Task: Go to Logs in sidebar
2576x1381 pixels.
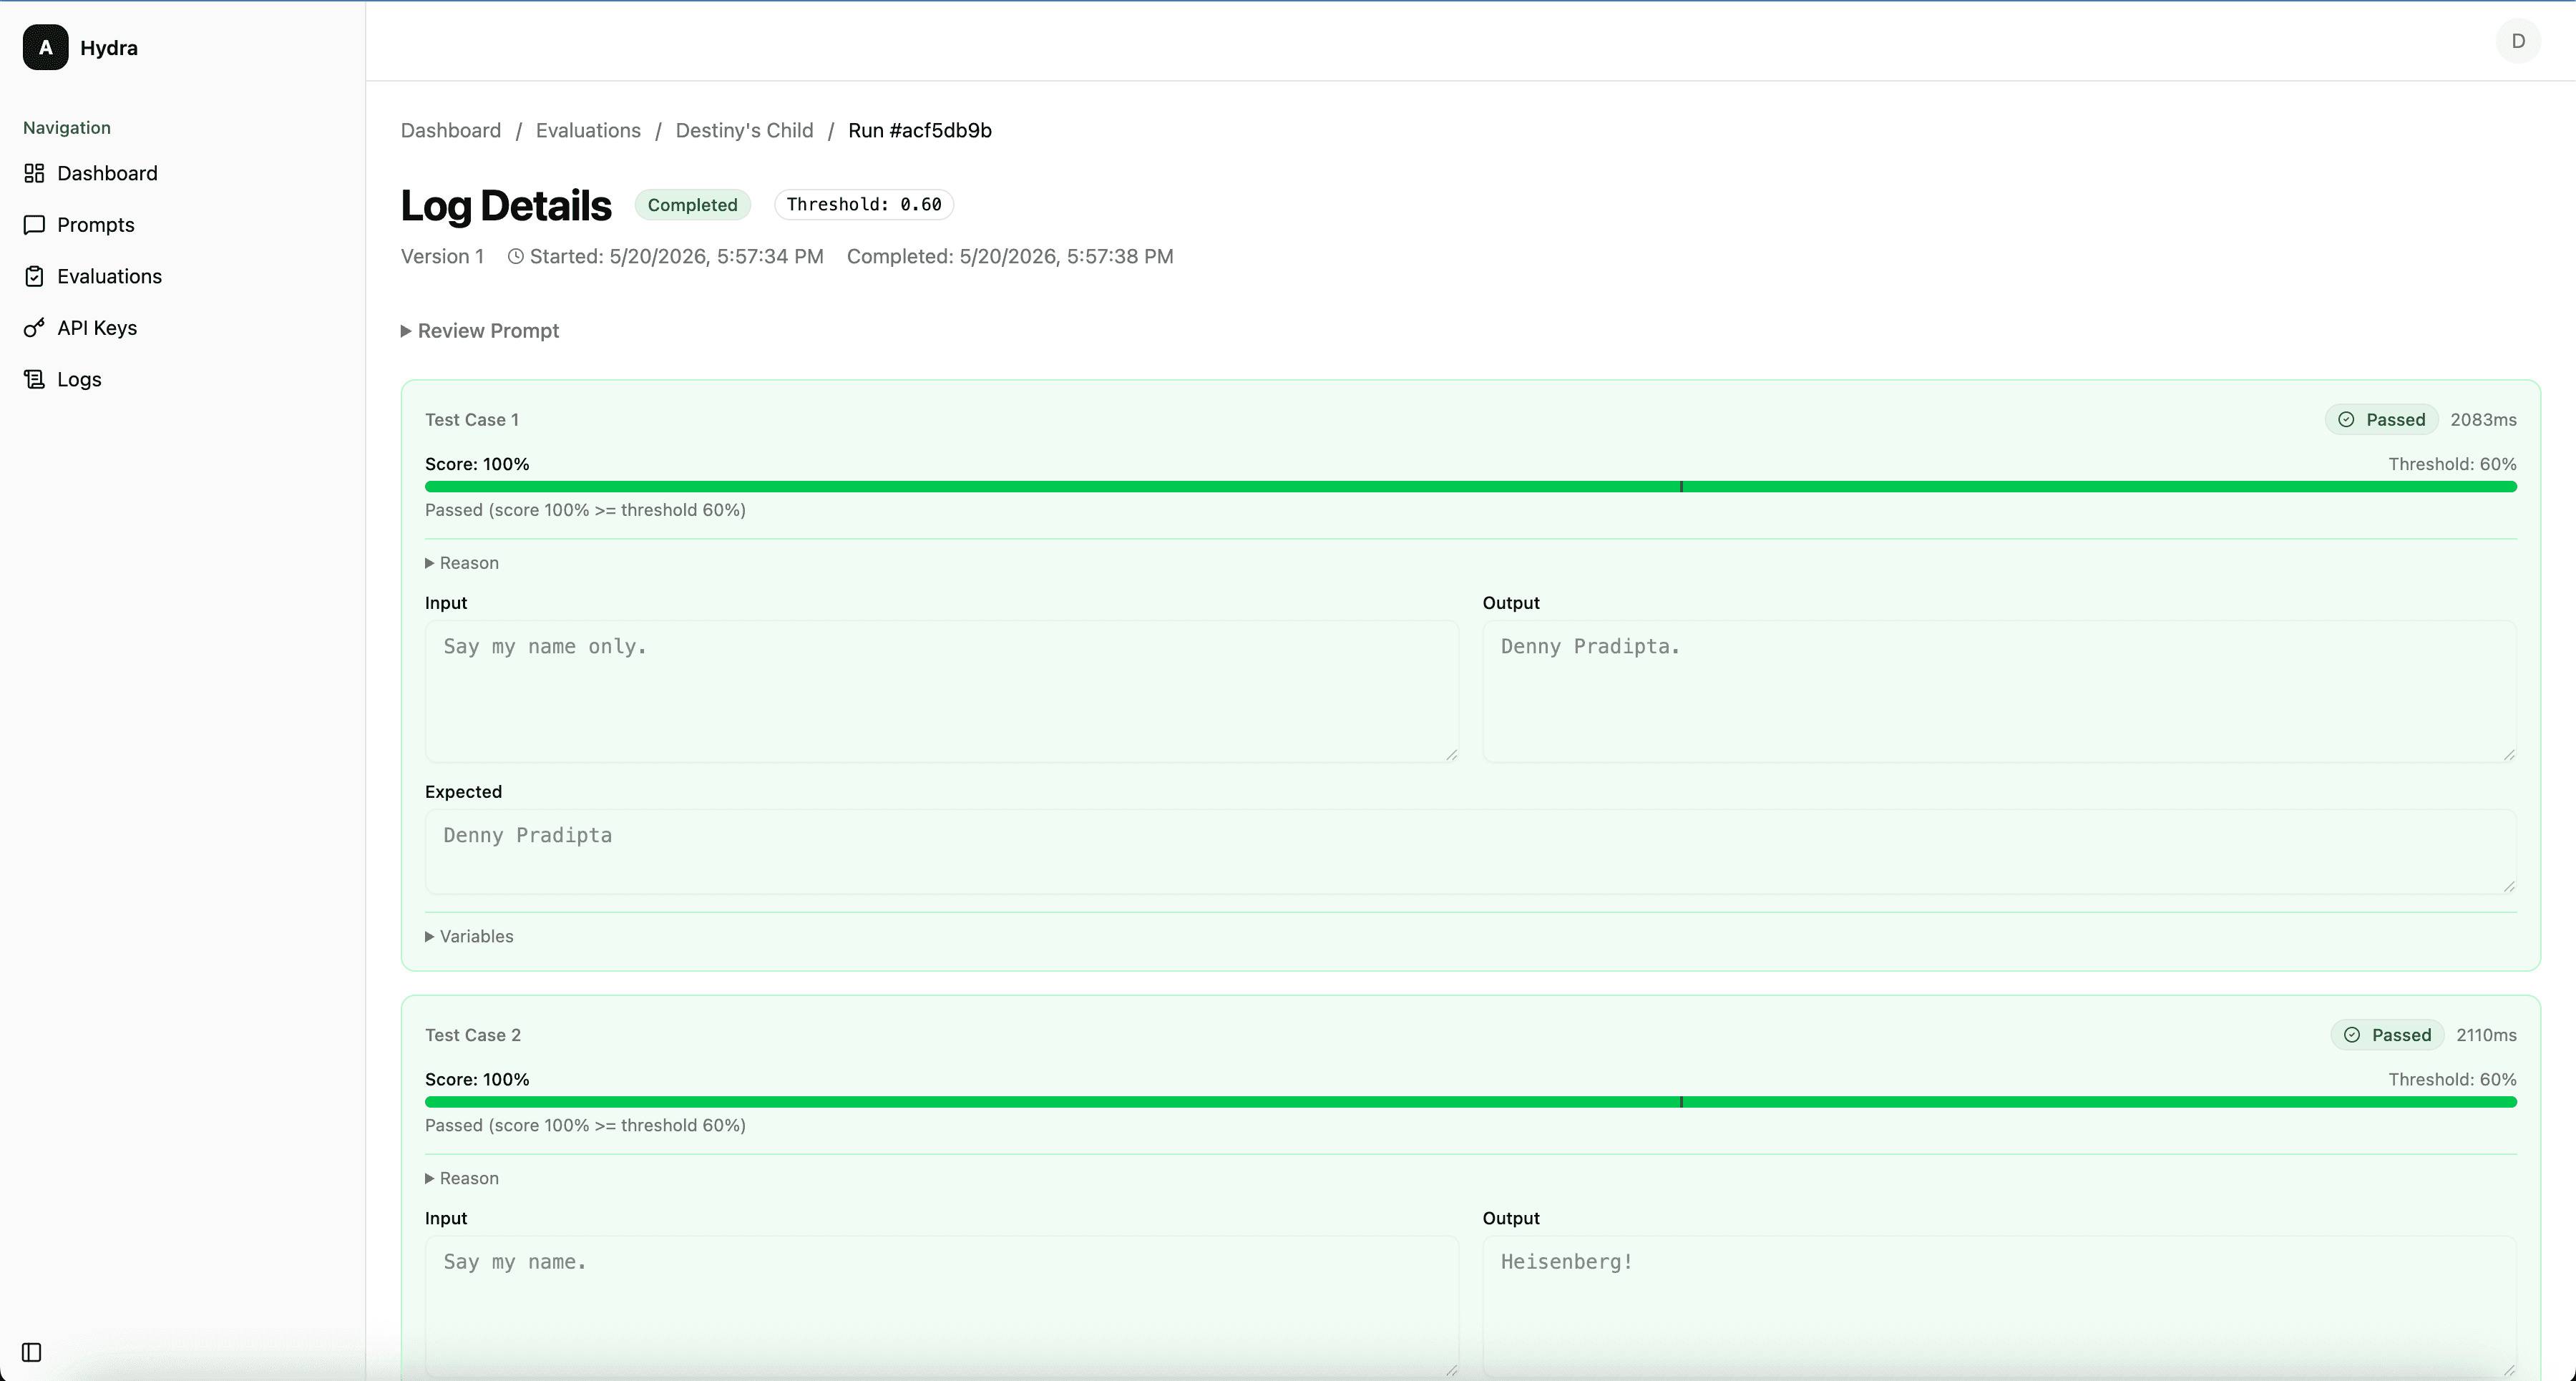Action: point(79,380)
